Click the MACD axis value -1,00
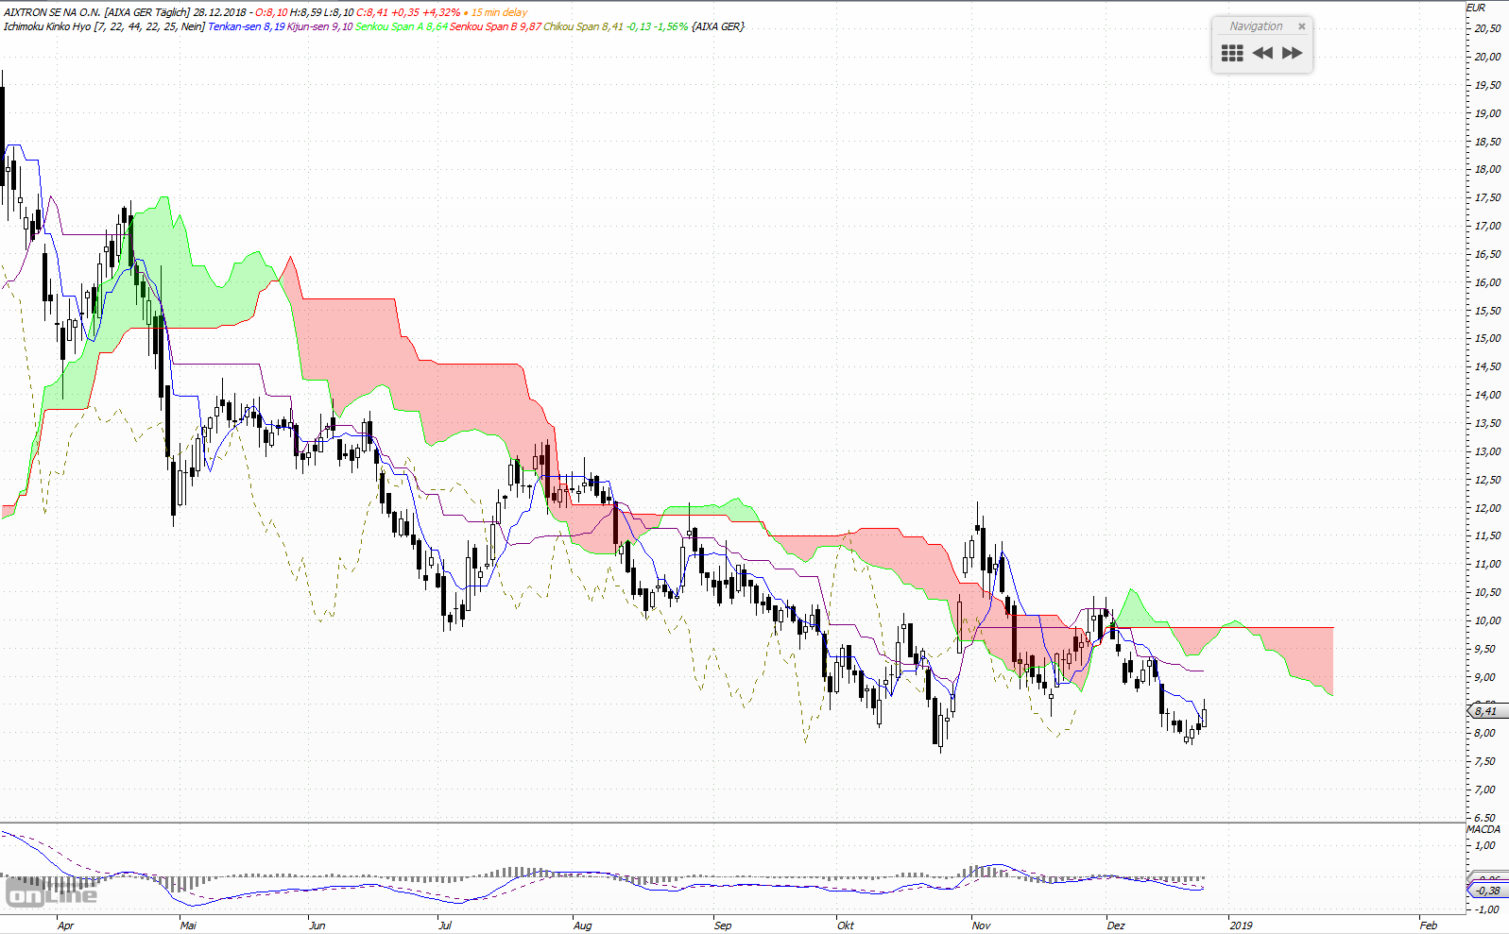Image resolution: width=1509 pixels, height=934 pixels. coord(1486,909)
